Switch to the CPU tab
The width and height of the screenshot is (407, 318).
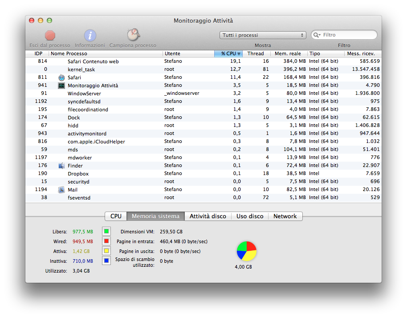pos(116,216)
